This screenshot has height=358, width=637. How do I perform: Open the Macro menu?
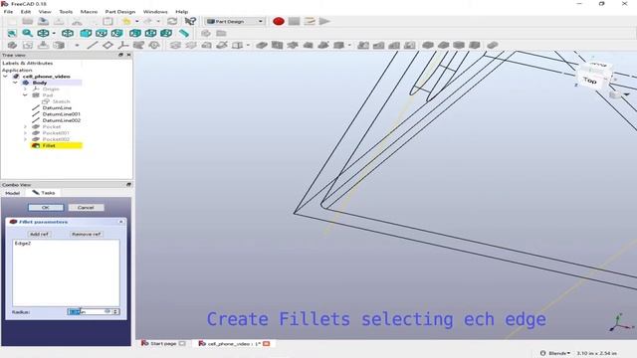point(89,12)
